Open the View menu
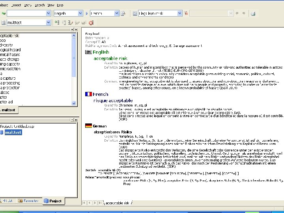 pyautogui.click(x=51, y=5)
